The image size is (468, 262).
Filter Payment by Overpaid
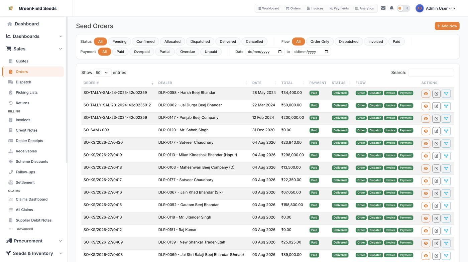(x=142, y=52)
